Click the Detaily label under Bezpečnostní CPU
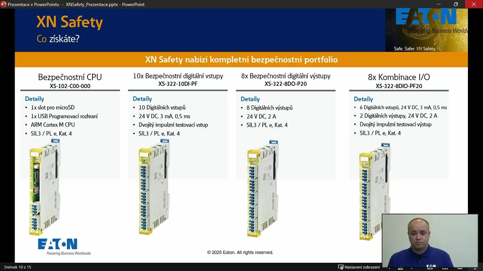Image resolution: width=483 pixels, height=271 pixels. point(35,99)
